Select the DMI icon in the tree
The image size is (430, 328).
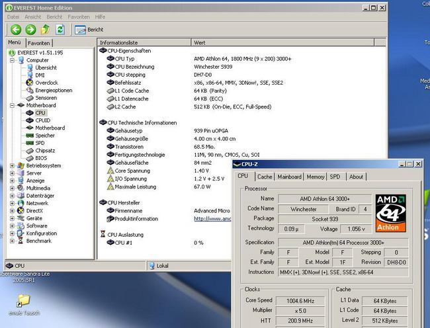[x=30, y=75]
